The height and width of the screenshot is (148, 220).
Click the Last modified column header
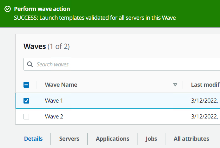[205, 85]
